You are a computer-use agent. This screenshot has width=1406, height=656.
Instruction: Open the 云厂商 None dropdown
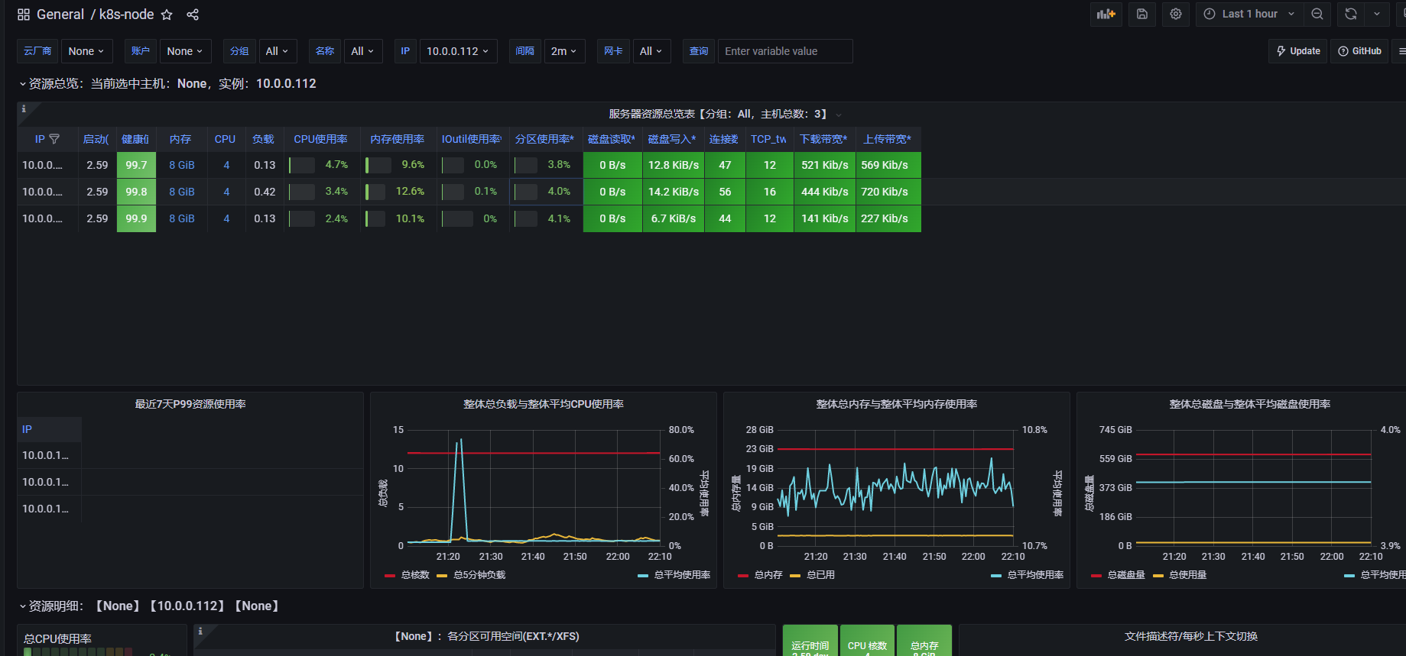click(x=86, y=51)
